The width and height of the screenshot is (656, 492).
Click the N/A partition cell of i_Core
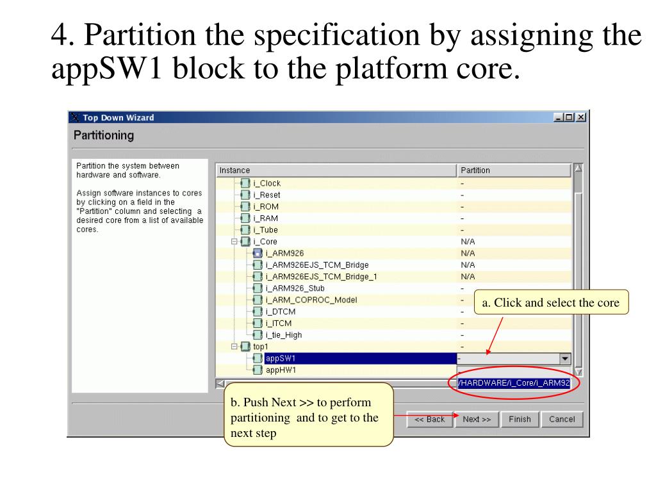click(514, 242)
